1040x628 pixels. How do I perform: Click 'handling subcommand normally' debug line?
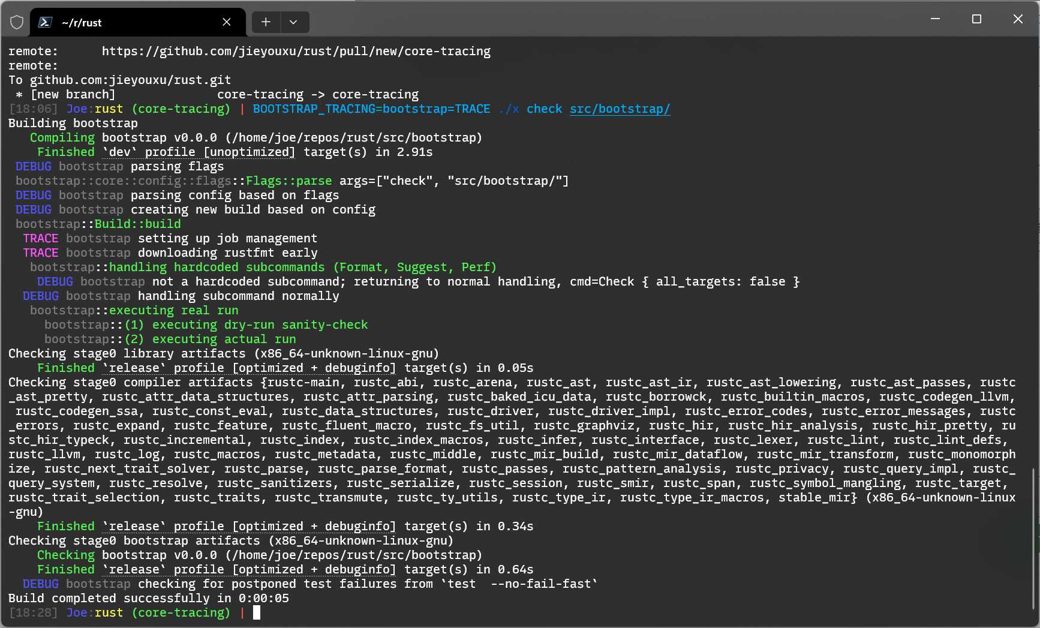pos(181,296)
